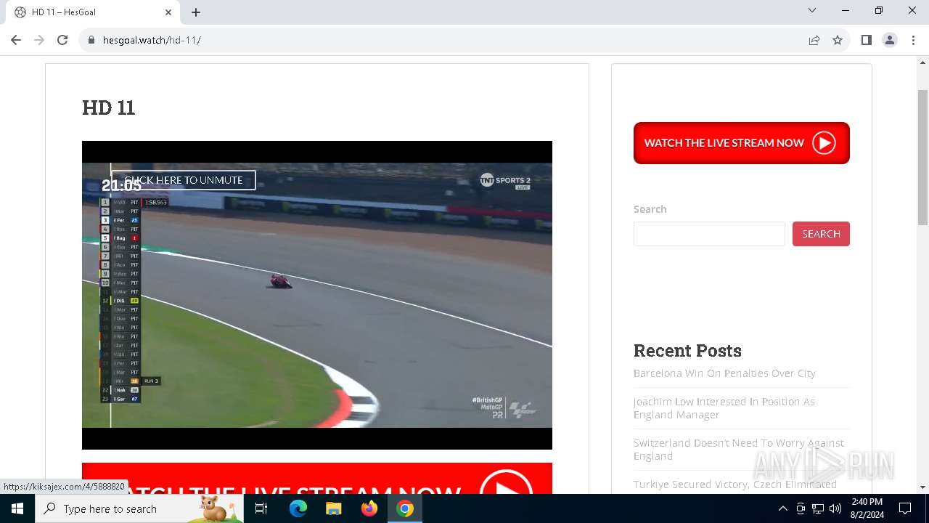Open a new browser tab
Image resolution: width=929 pixels, height=523 pixels.
tap(196, 12)
